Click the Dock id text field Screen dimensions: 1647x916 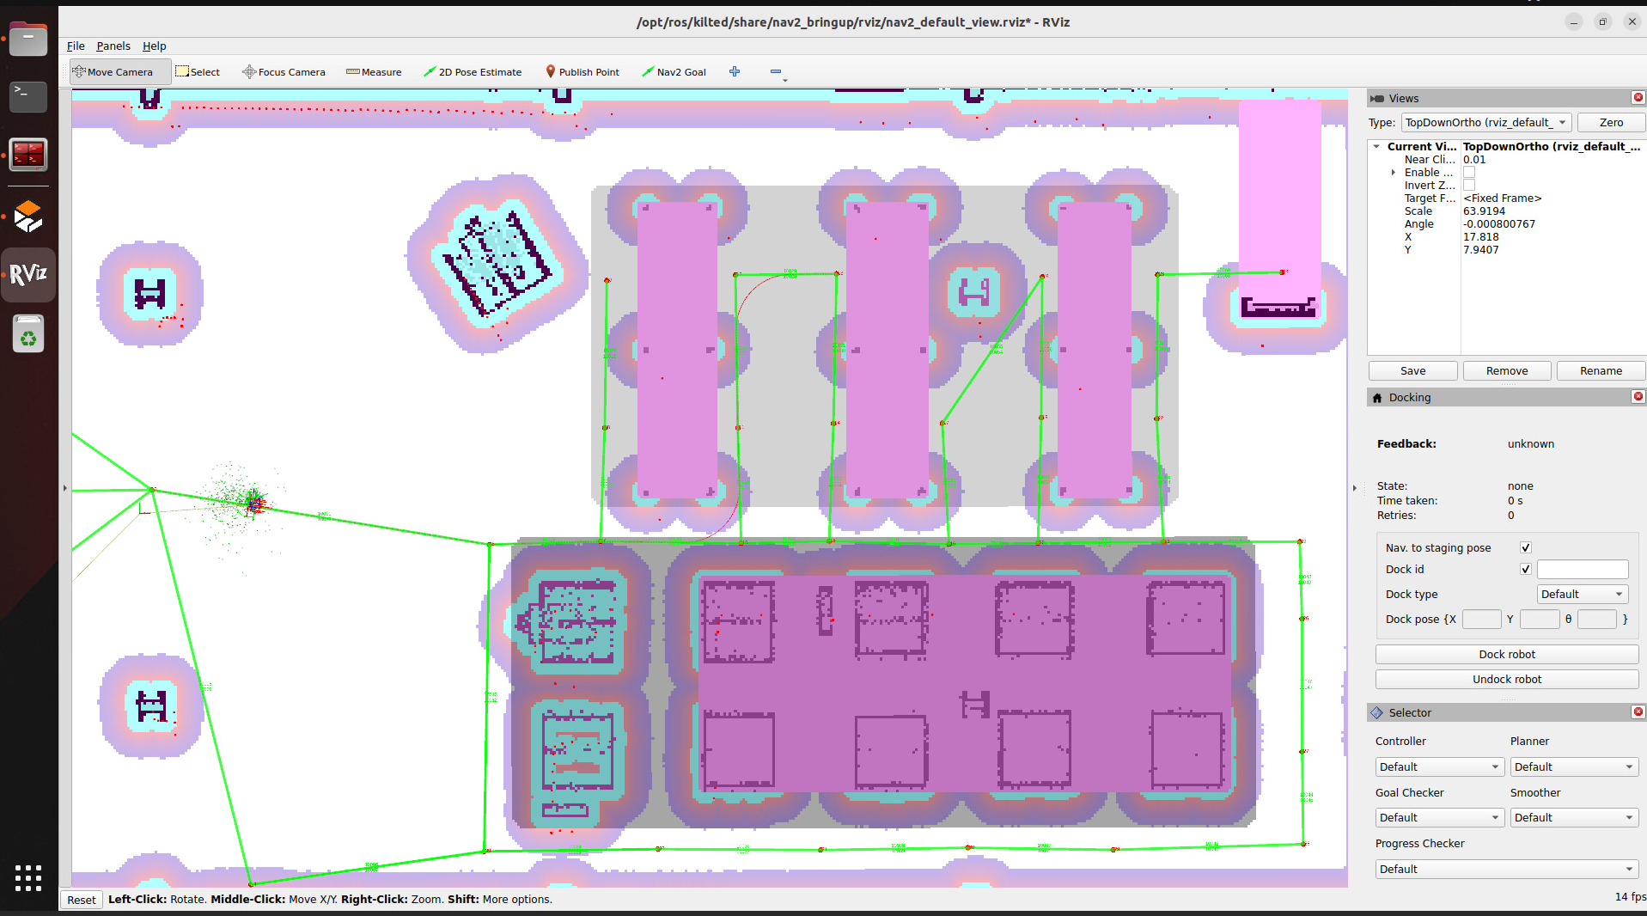click(1583, 570)
